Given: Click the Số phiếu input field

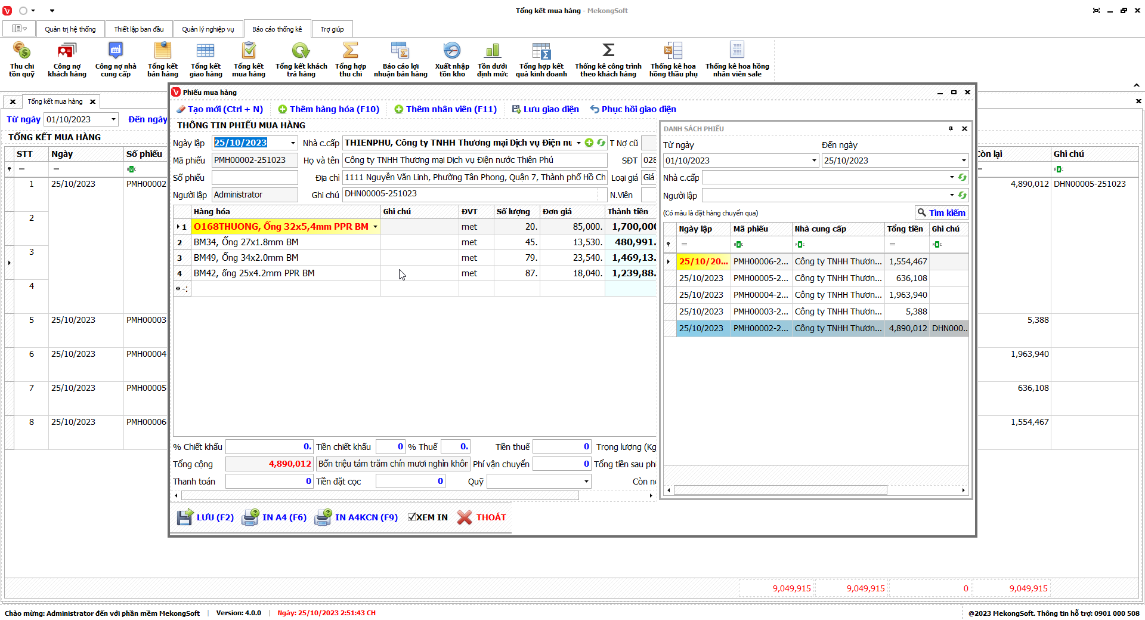Looking at the screenshot, I should pos(255,178).
